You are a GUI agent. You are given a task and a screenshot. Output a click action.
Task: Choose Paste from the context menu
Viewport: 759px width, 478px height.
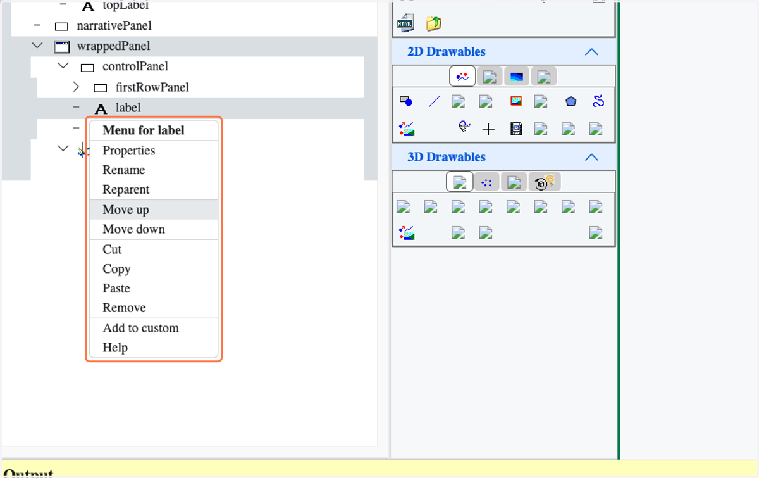[154, 289]
